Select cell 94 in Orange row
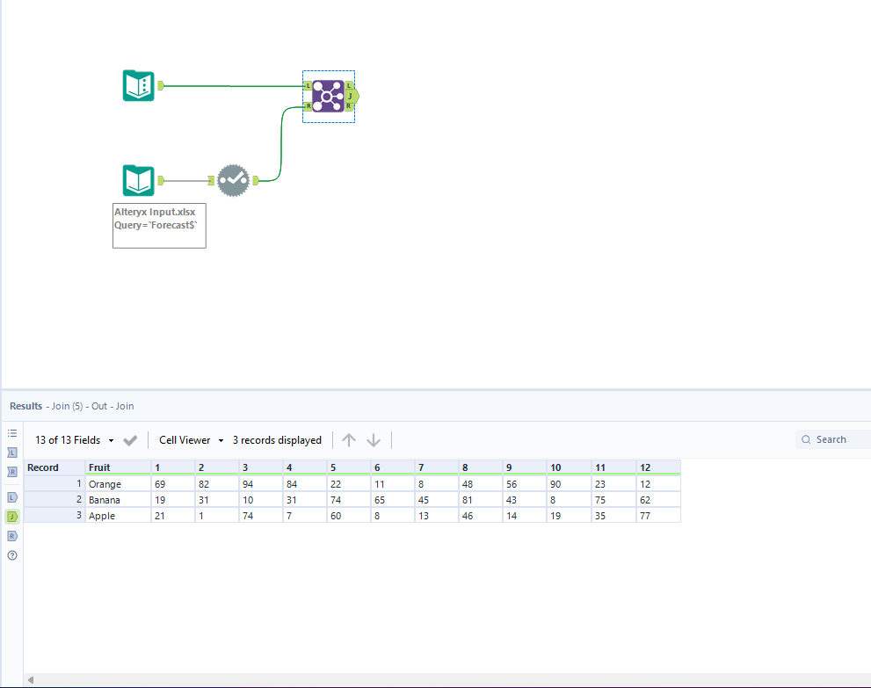The image size is (871, 688). pyautogui.click(x=261, y=484)
